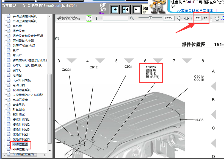Image resolution: width=224 pixels, height=159 pixels.
Task: Select the hand pan tool in FlashPaper toolbar
Action: pyautogui.click(x=89, y=18)
